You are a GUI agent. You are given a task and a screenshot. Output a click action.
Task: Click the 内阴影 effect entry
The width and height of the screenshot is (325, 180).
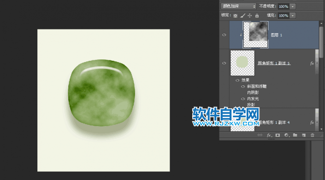253,93
